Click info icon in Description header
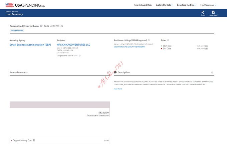Viewport: 227px width, 150px height. (x=212, y=72)
